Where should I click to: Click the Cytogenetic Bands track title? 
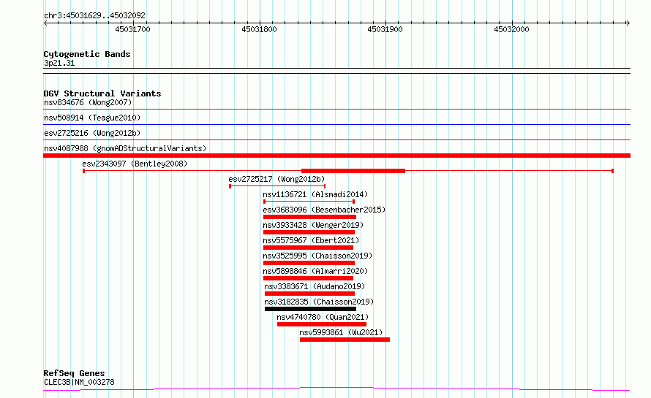[x=87, y=54]
